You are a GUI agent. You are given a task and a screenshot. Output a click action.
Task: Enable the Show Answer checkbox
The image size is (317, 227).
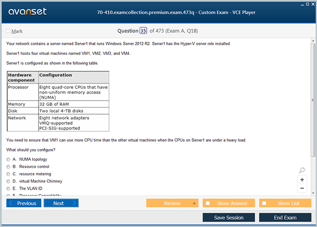coord(208,203)
